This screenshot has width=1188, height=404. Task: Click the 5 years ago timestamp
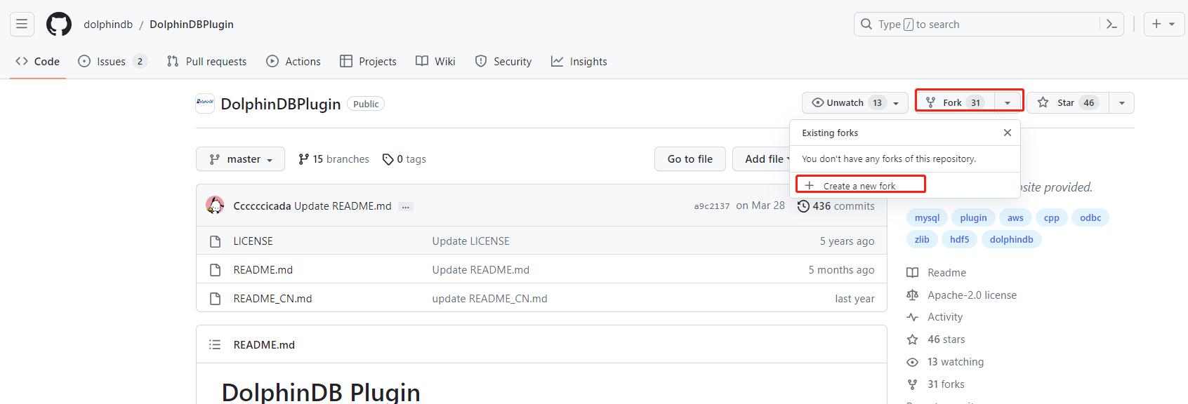tap(847, 241)
